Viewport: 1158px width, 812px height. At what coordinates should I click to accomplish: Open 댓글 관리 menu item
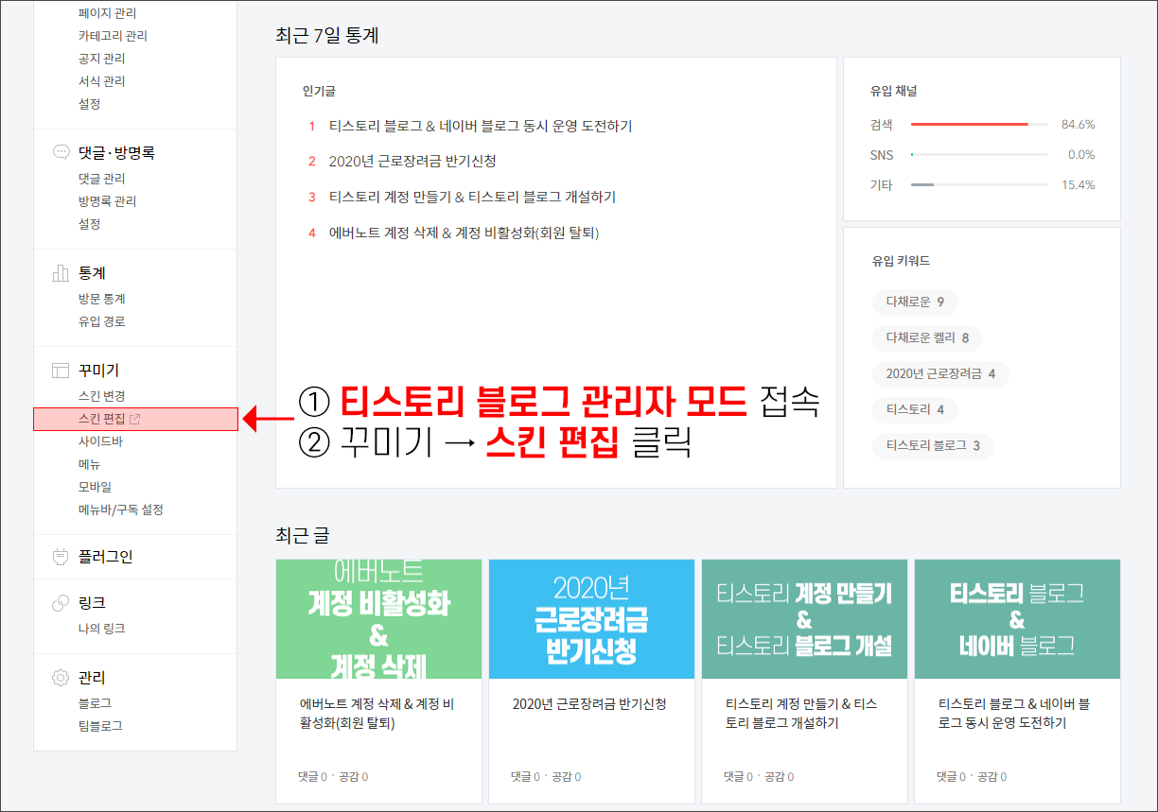(102, 179)
